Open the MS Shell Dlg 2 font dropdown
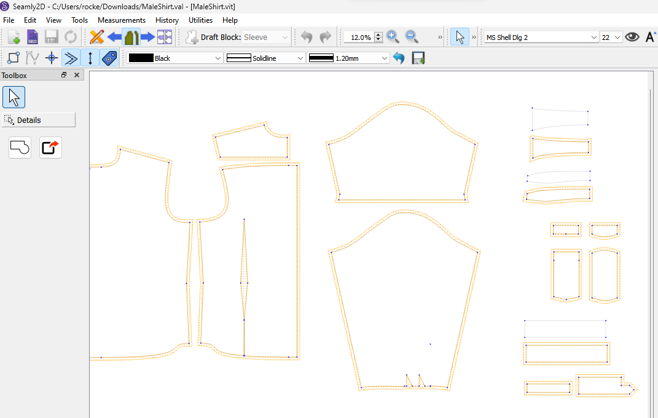Viewport: 658px width, 418px height. coord(541,37)
